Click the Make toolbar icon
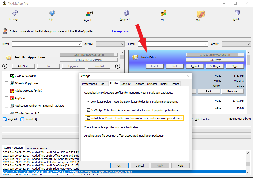Image resolution: width=253 pixels, height=178 pixels. click(201, 14)
